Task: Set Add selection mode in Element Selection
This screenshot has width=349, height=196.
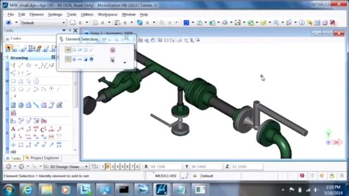Action: 74,59
